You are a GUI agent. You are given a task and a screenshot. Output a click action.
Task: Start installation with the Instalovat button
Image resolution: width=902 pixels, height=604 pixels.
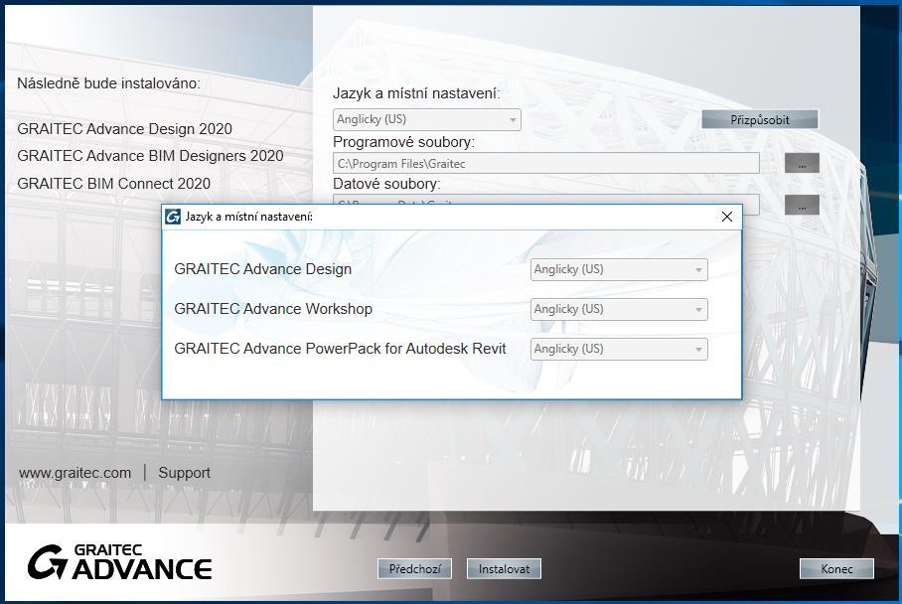(x=504, y=569)
